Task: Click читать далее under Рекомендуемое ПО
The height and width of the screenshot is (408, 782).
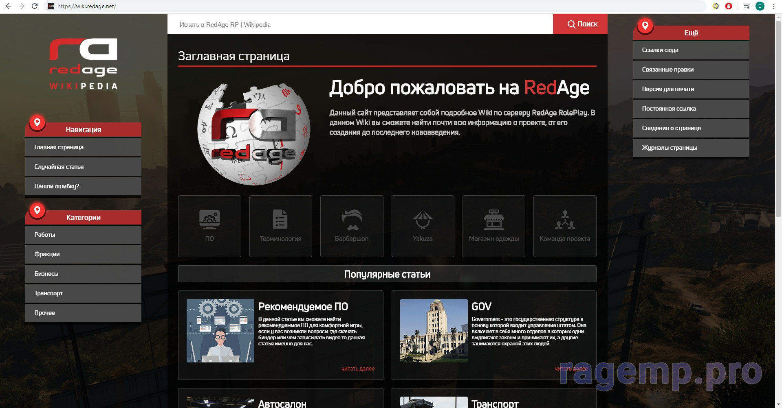Action: coord(358,369)
